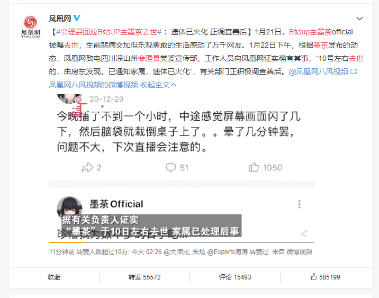Collapse the post with 收起全文
Viewport: 379px width, 298px height.
tap(158, 85)
